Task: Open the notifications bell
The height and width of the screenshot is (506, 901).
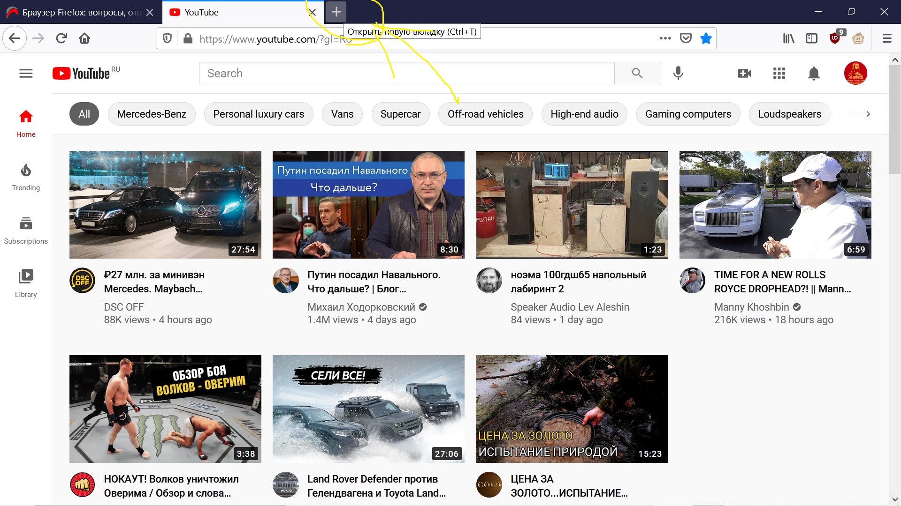Action: [814, 74]
